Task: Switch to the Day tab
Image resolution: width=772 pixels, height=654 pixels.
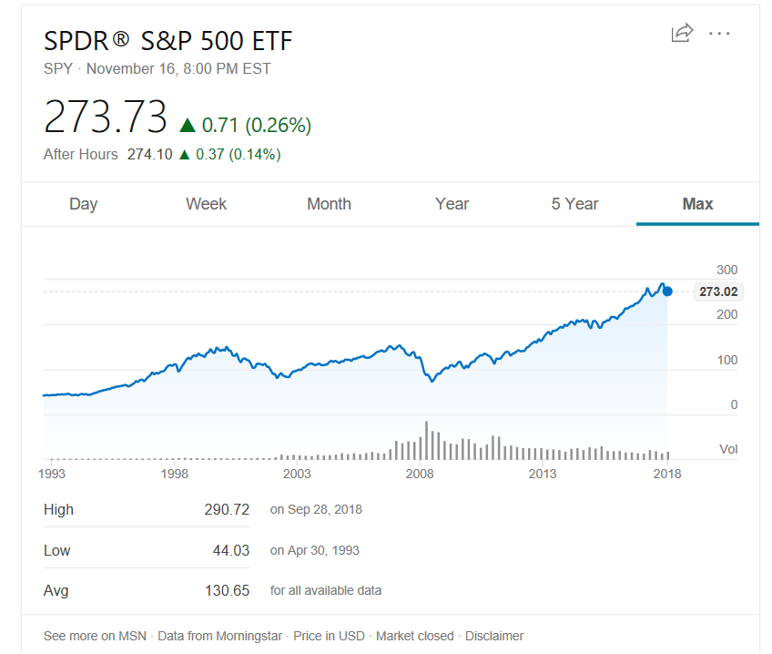Action: 83,204
